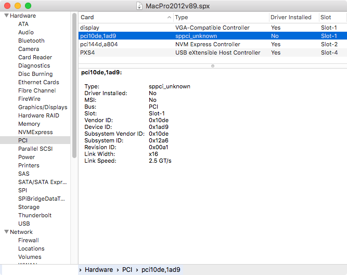
Task: Open NVMExpress in the sidebar
Action: point(35,132)
